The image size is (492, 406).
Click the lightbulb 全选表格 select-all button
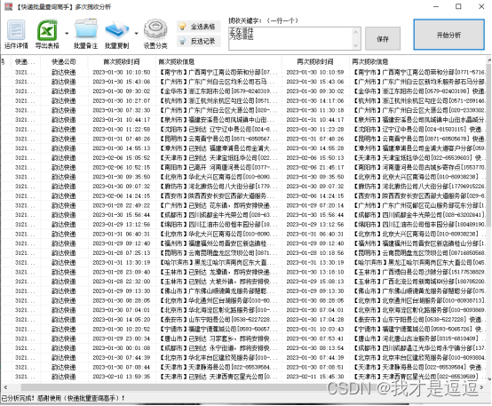pos(199,27)
